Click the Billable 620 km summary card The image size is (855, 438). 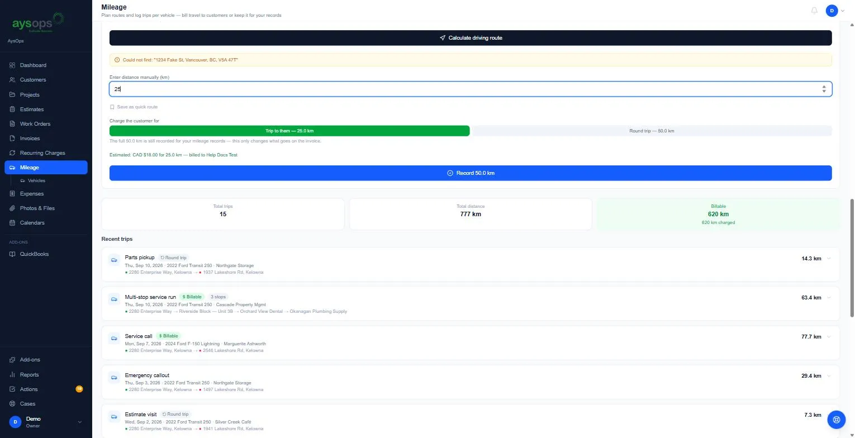pyautogui.click(x=718, y=214)
